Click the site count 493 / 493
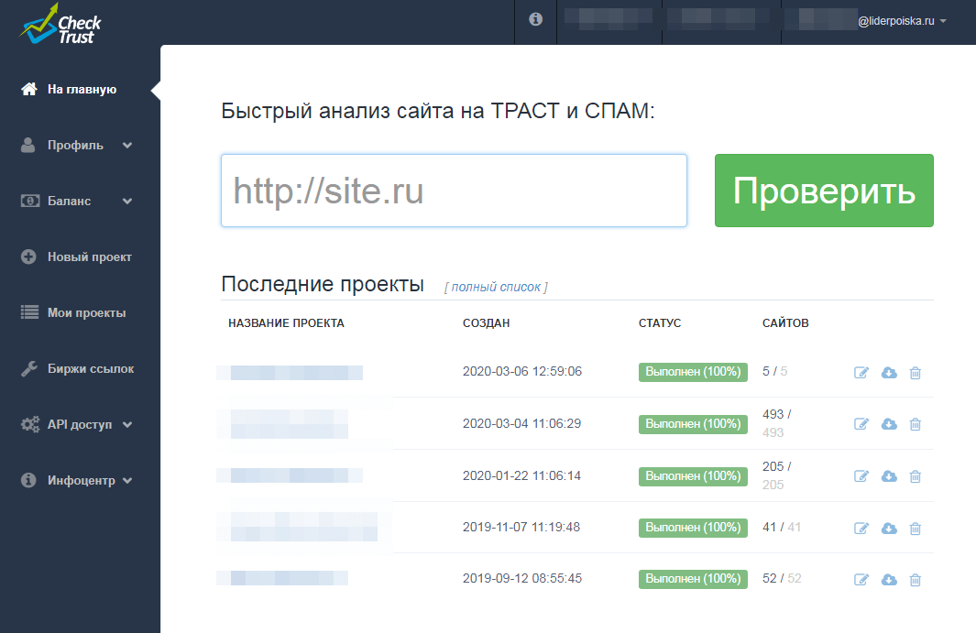Screen dimensions: 976x633 777,423
